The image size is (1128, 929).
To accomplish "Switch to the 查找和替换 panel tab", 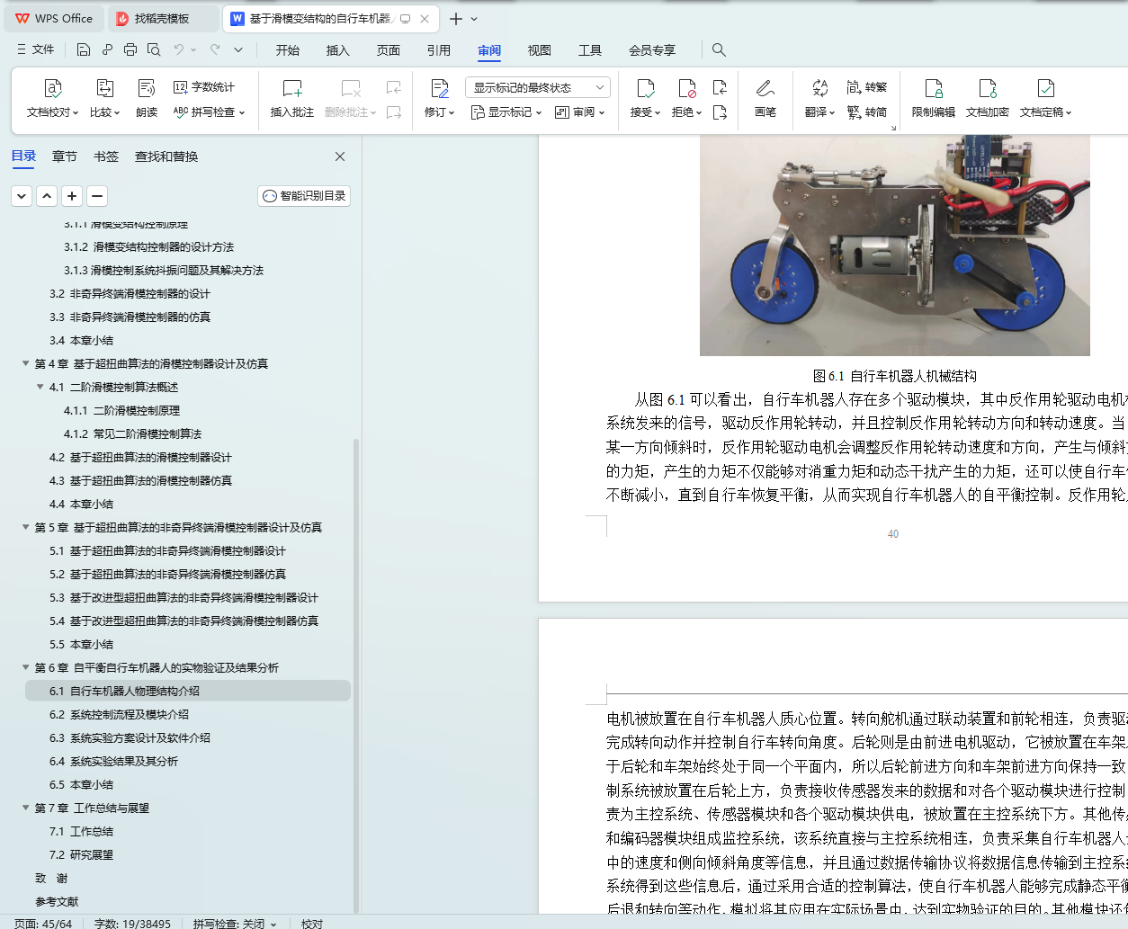I will coord(166,156).
